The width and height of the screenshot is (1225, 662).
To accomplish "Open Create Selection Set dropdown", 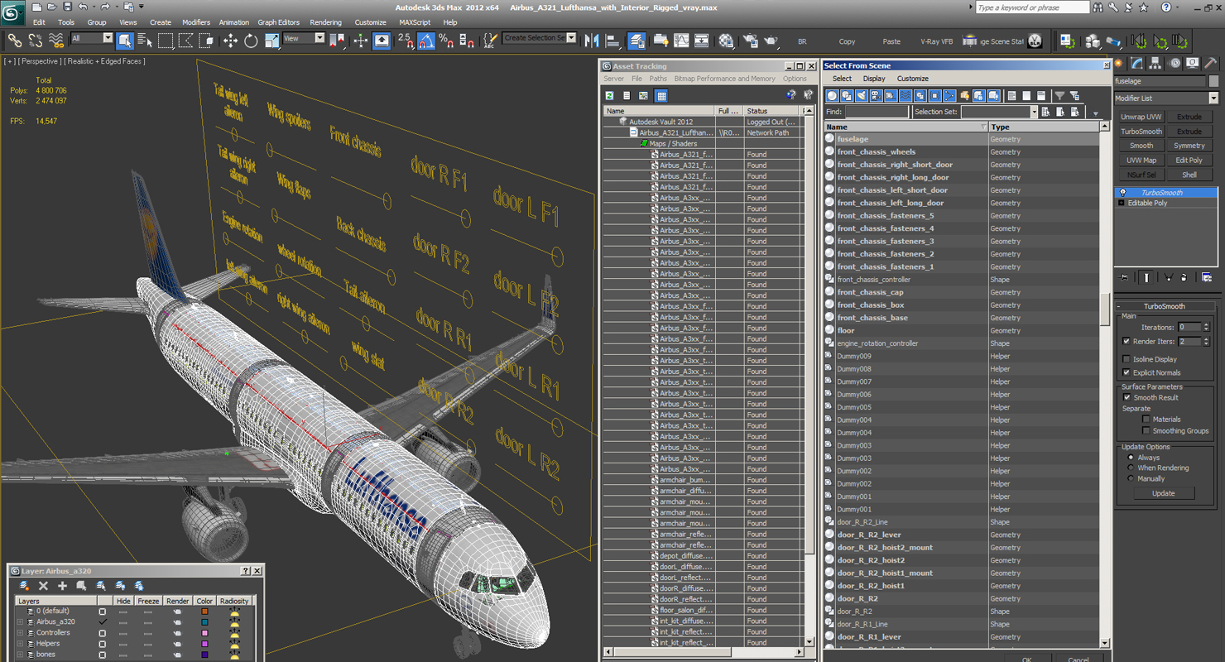I will click(571, 38).
